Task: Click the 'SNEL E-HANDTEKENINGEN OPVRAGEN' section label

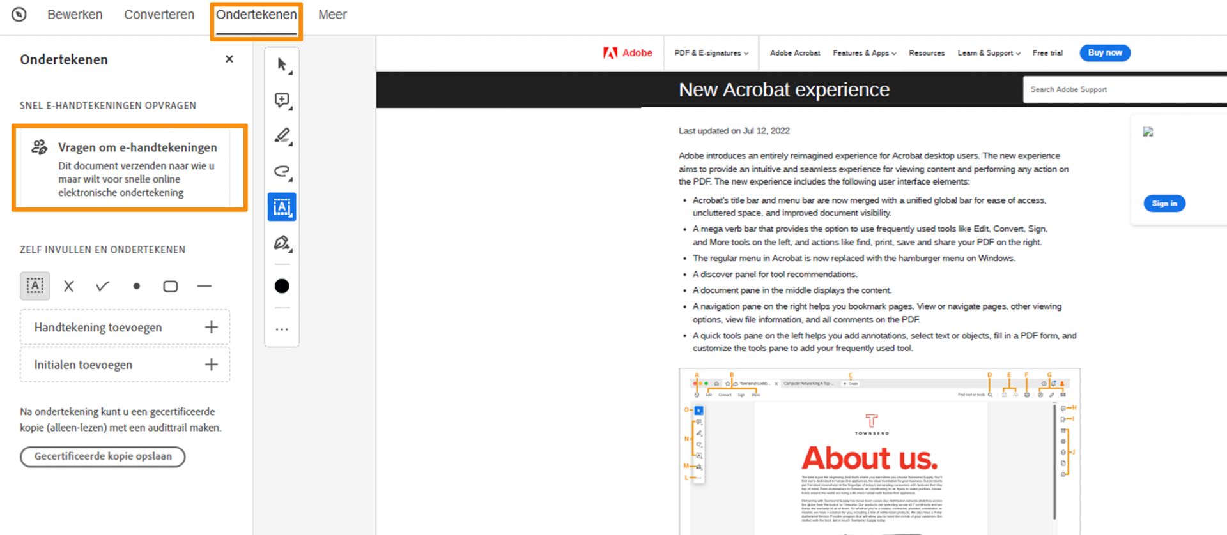Action: [x=108, y=105]
